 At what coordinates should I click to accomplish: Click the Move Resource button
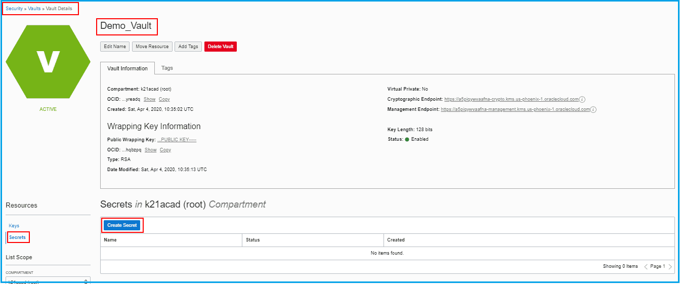pos(152,47)
